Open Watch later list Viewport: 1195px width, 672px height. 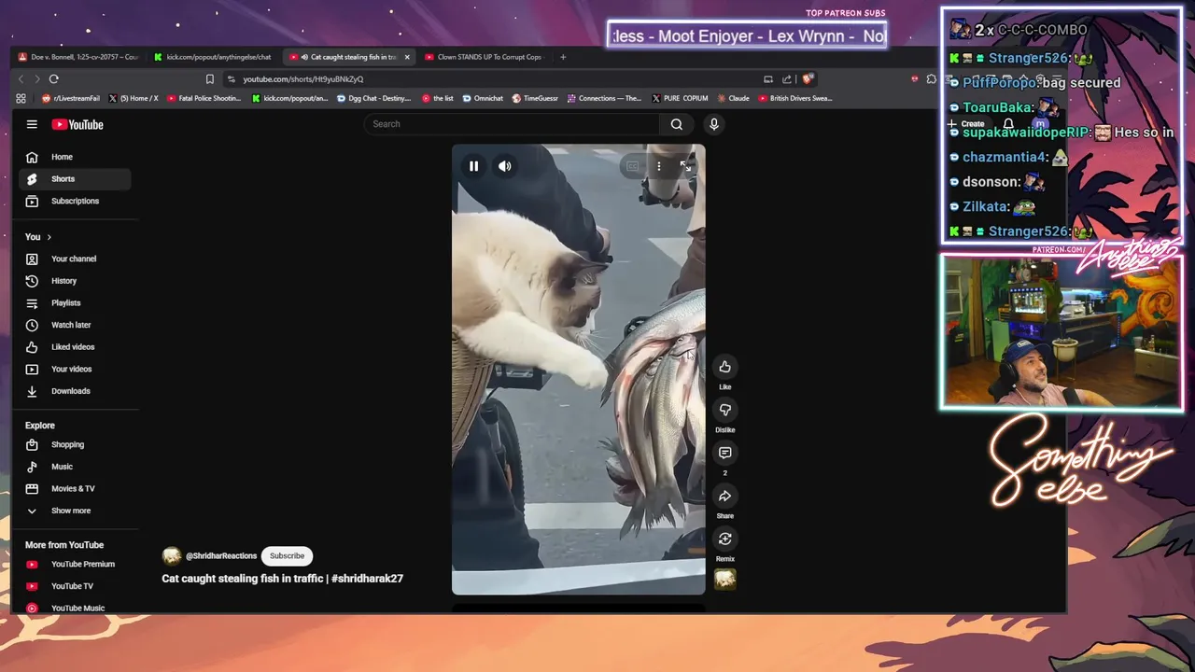pos(75,325)
